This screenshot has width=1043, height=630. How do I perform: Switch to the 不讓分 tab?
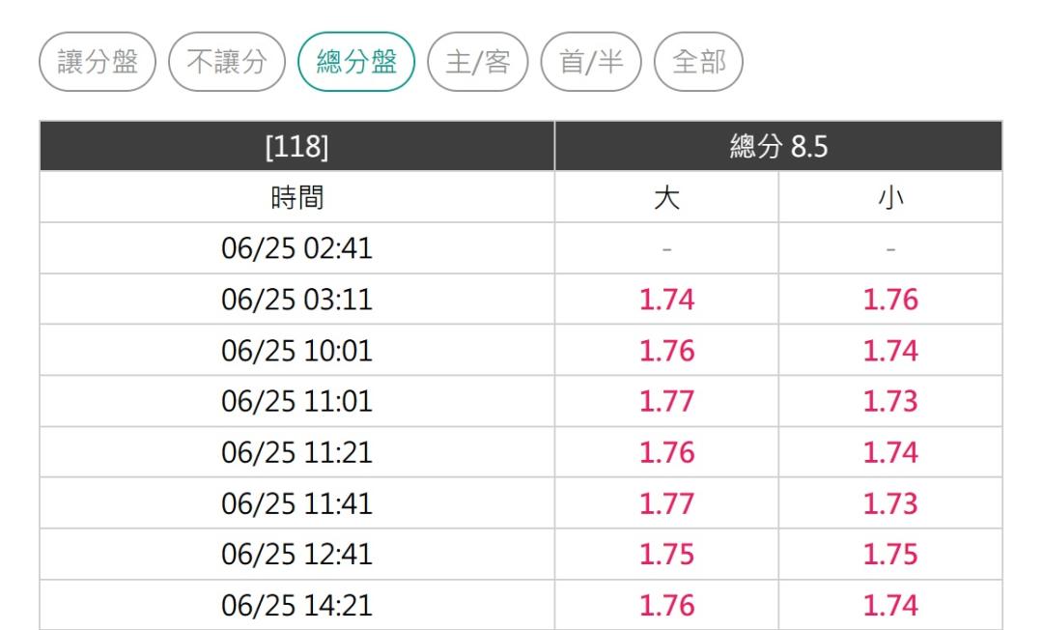click(227, 62)
